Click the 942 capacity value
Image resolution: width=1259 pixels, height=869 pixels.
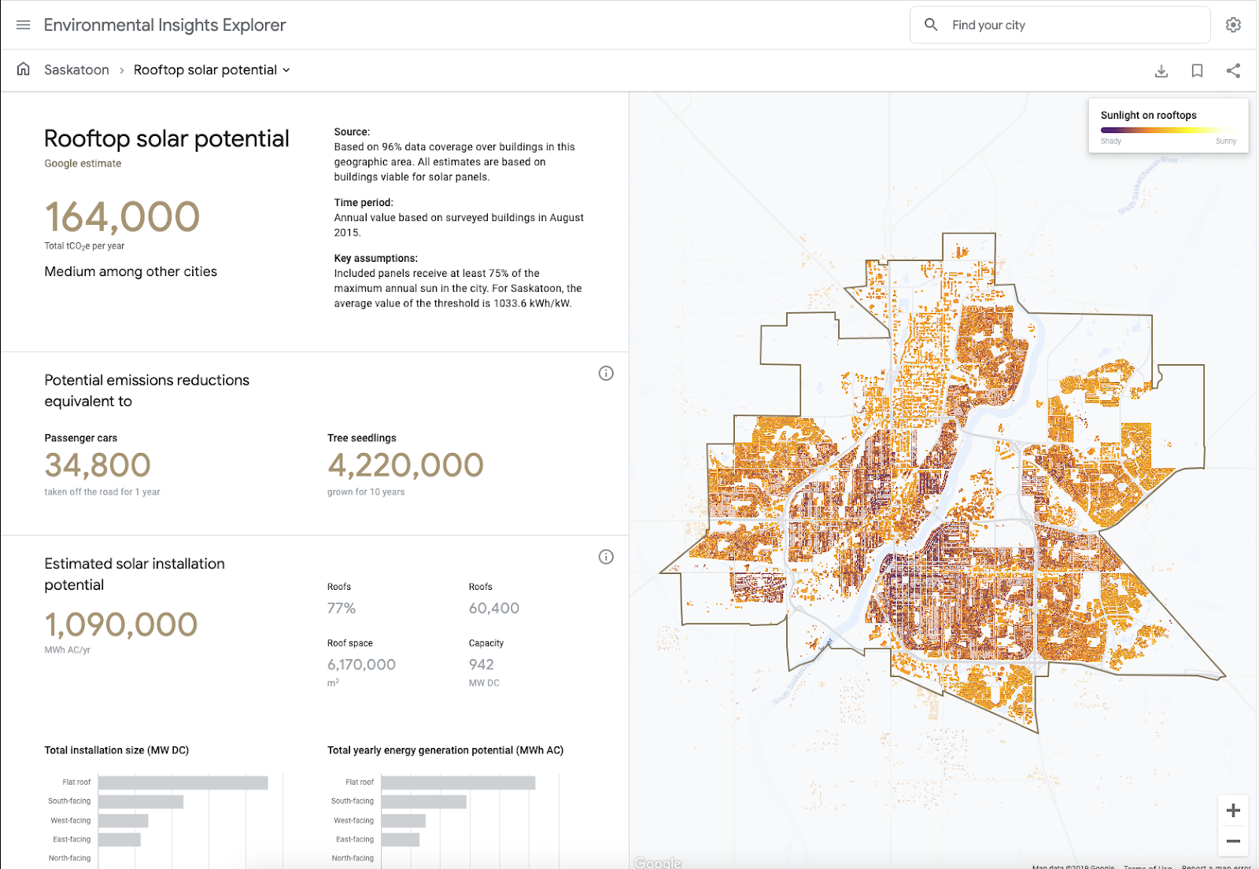(482, 665)
